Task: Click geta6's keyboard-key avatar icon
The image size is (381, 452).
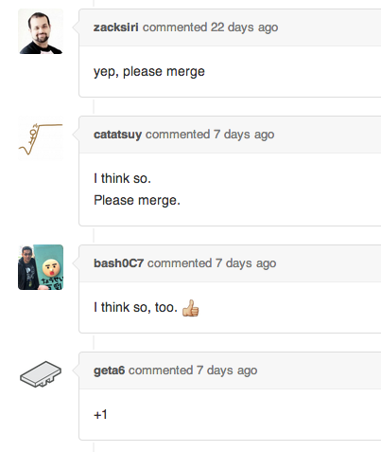Action: pos(41,374)
